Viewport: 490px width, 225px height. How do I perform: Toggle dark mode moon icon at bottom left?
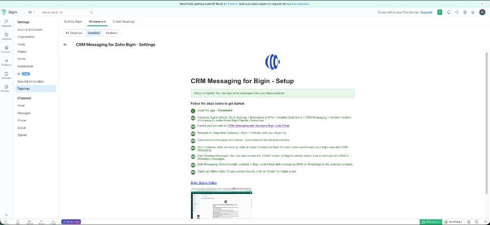(6, 214)
